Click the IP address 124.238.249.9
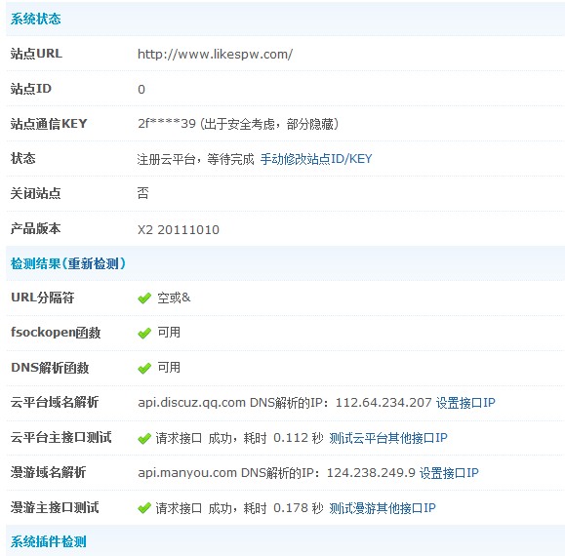565x556 pixels. 371,473
